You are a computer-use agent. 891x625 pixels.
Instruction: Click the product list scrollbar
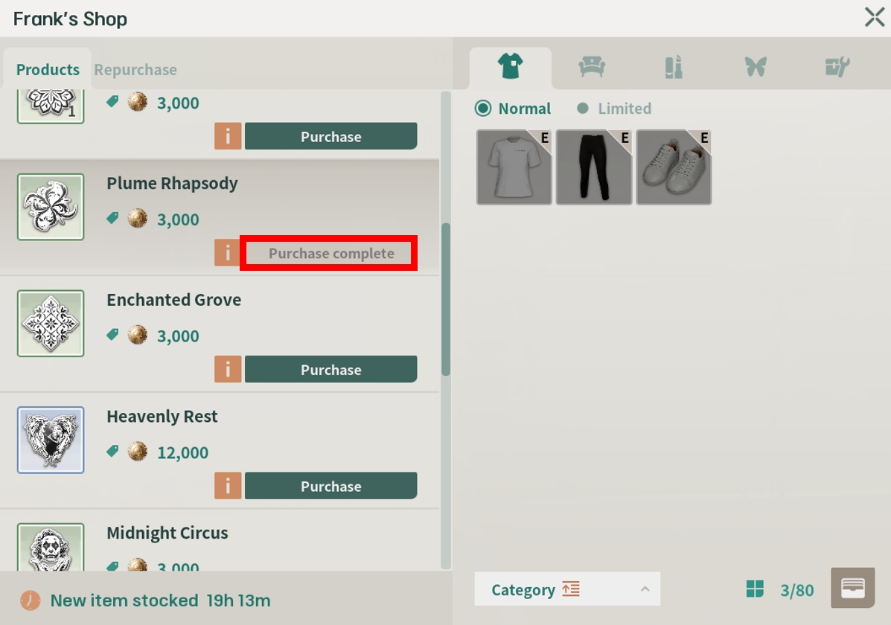point(446,298)
